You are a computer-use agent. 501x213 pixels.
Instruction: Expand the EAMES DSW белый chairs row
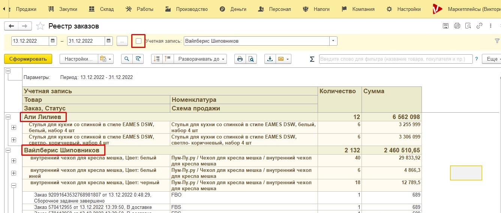tap(14, 128)
